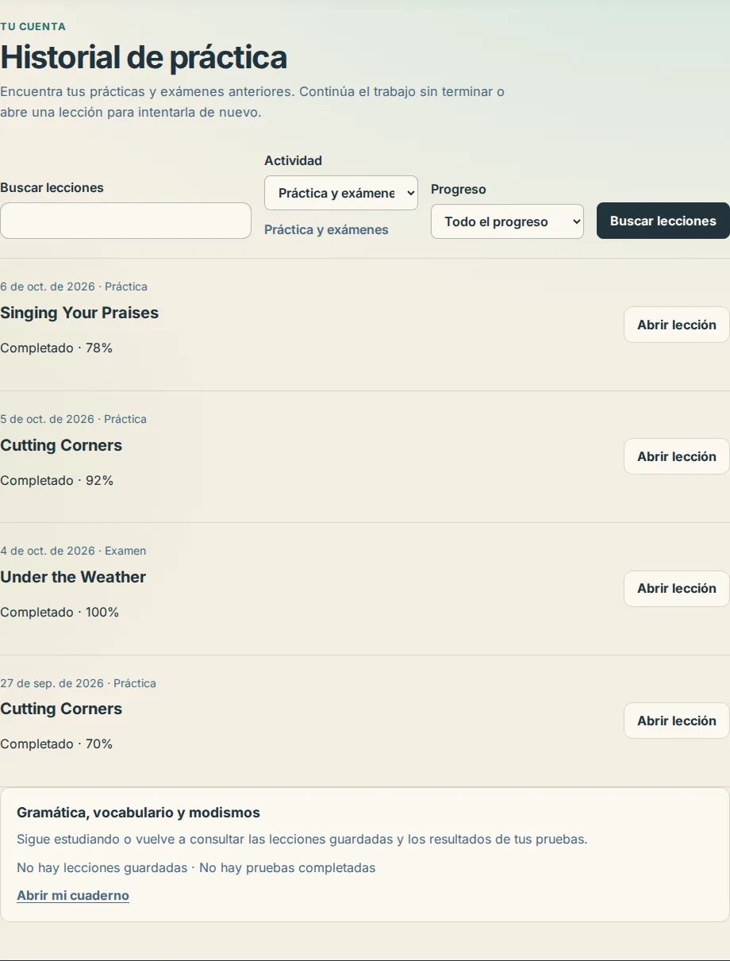
Task: Click the dark Buscar lecciones button
Action: 663,221
